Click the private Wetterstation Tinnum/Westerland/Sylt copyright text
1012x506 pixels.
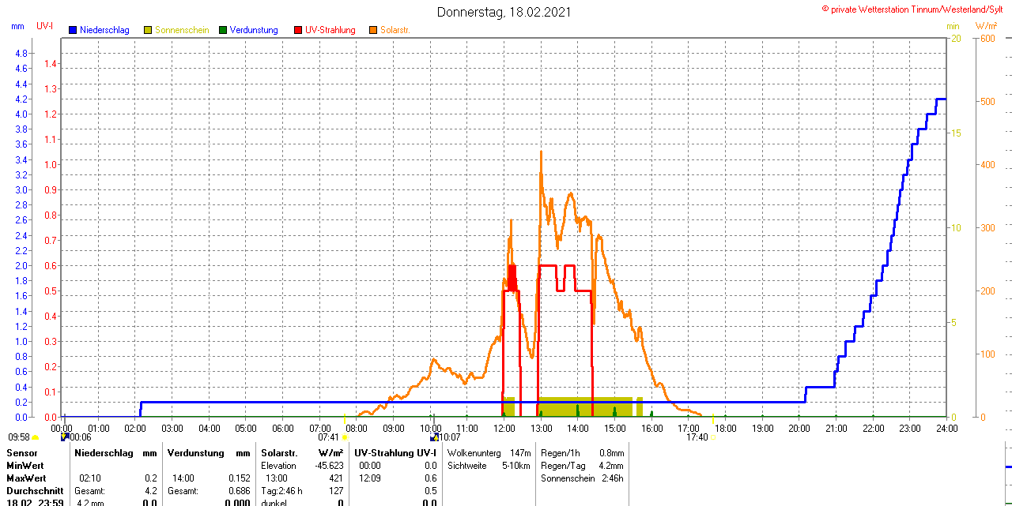pyautogui.click(x=916, y=9)
